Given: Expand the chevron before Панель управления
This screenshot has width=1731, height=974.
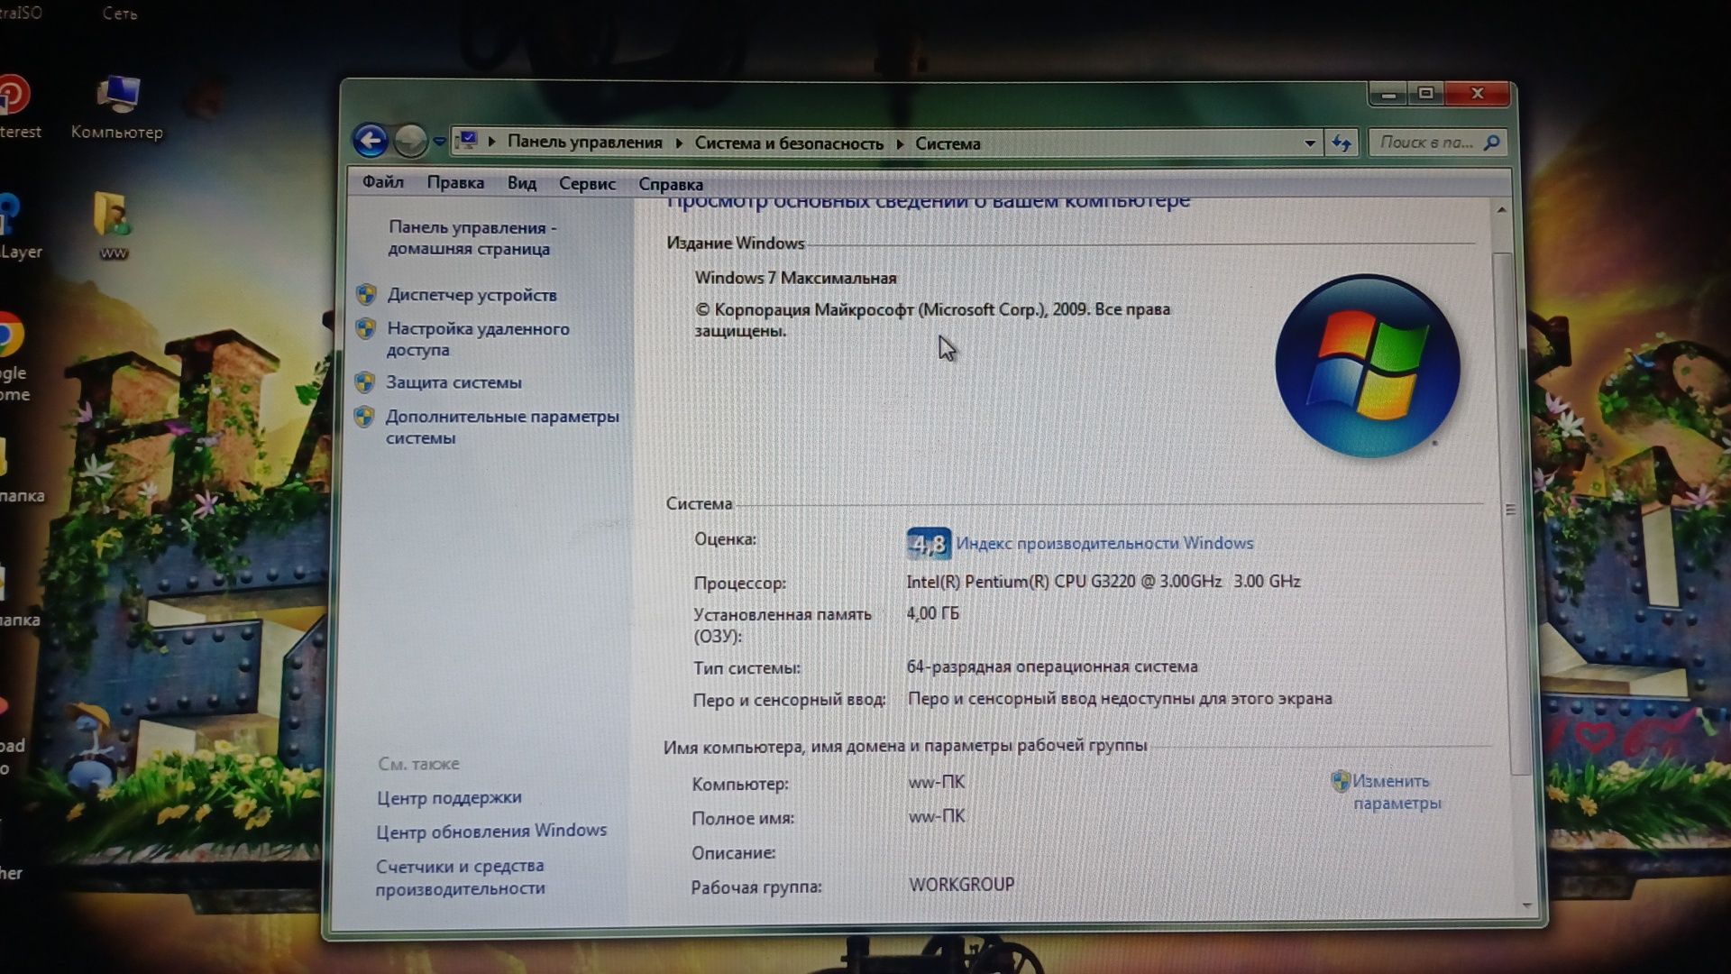Looking at the screenshot, I should [492, 142].
